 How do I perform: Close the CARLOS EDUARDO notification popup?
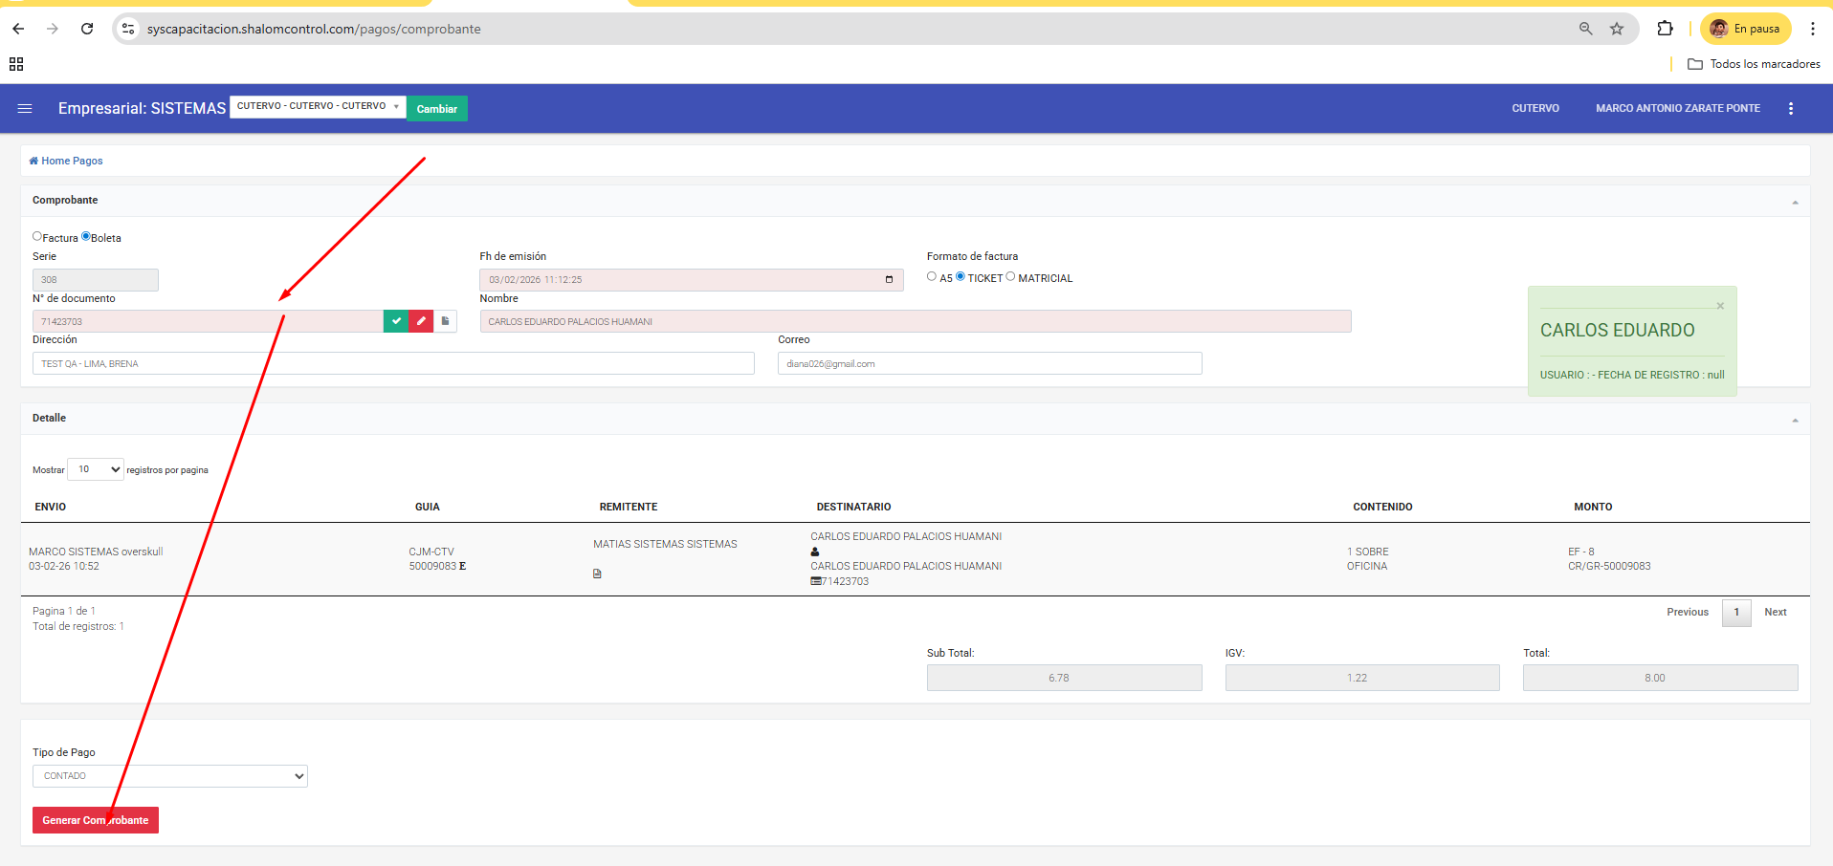tap(1720, 306)
